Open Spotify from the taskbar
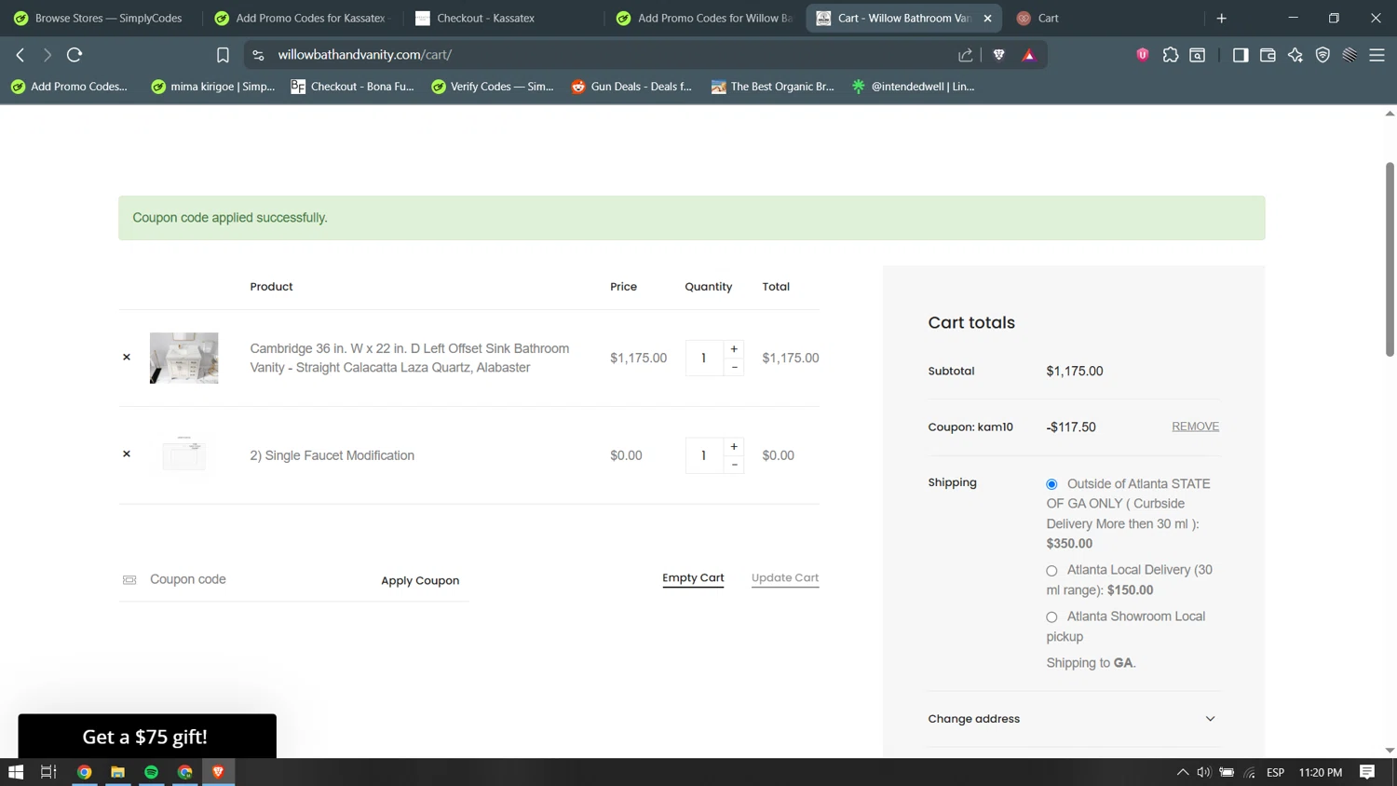Screen dimensions: 1397x786 tap(151, 772)
